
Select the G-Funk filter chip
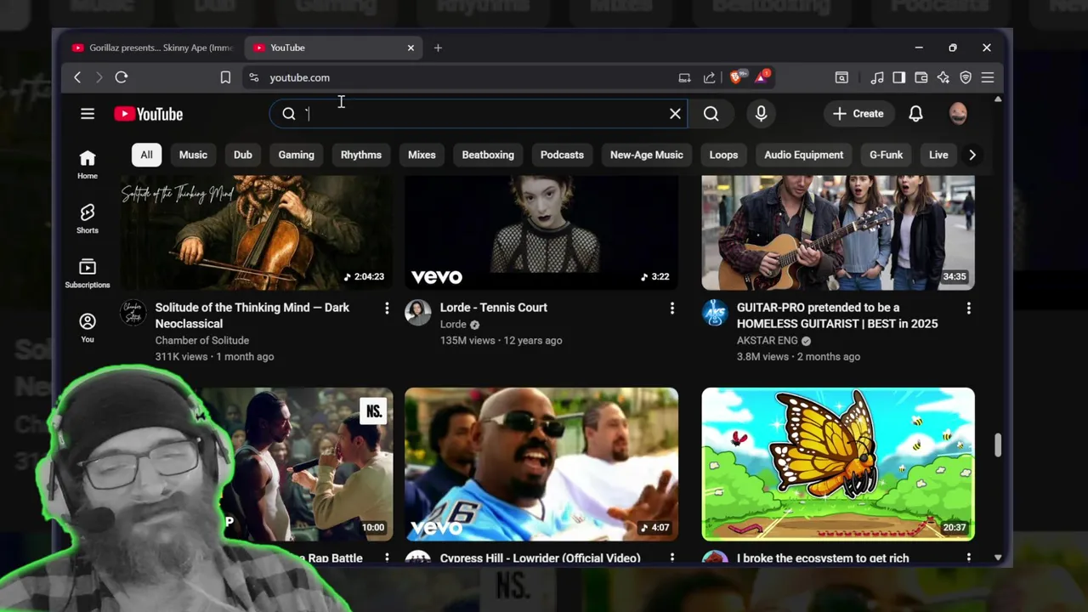click(x=886, y=155)
